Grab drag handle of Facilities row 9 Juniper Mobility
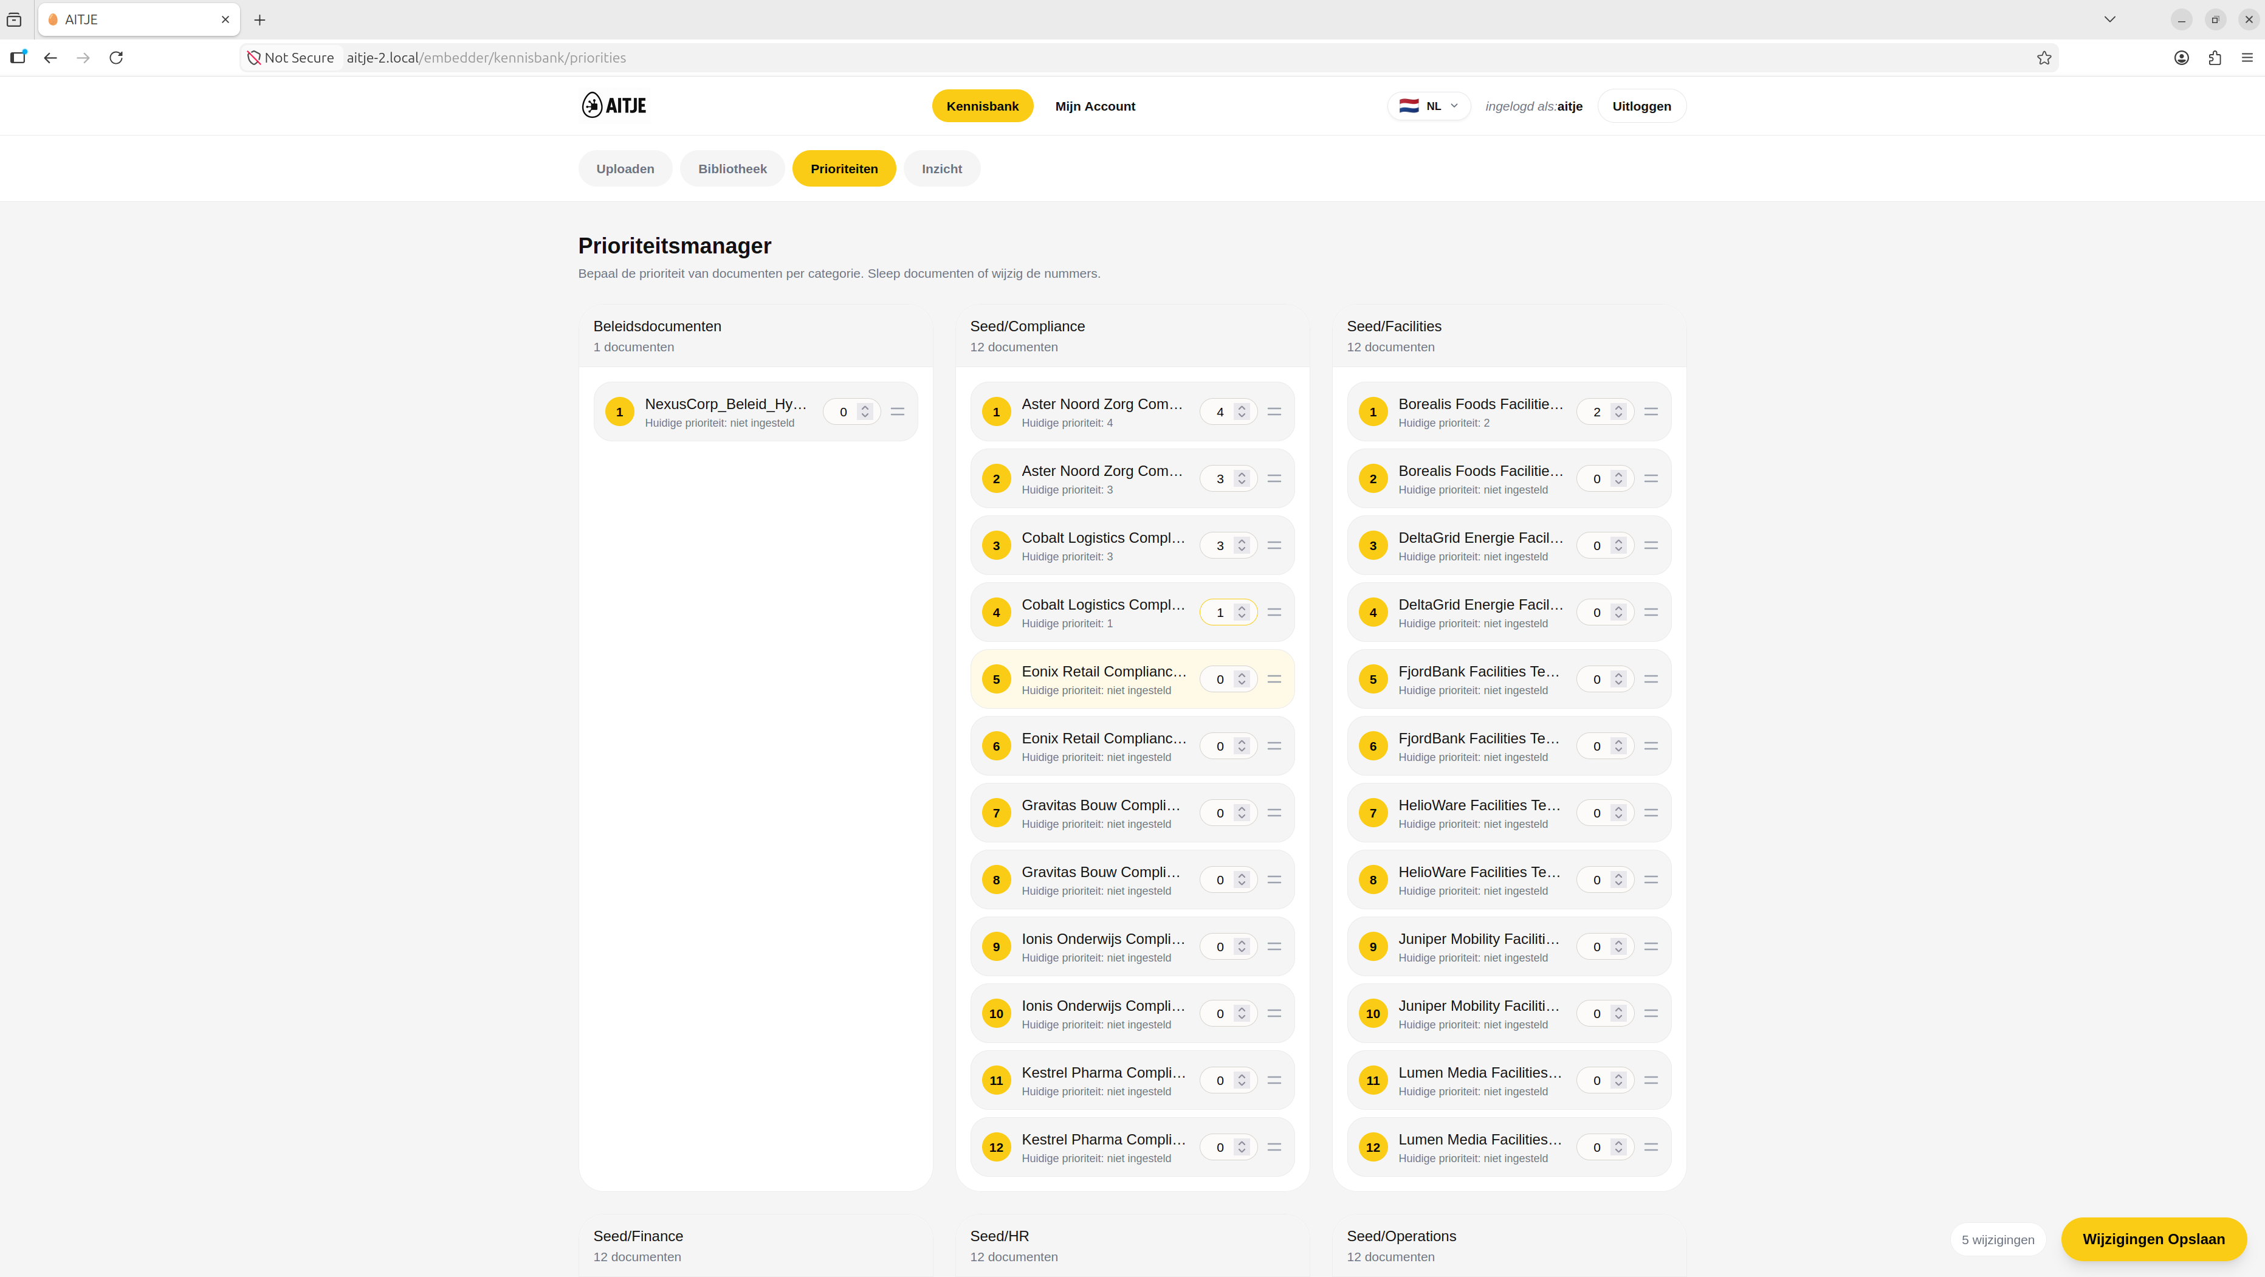The width and height of the screenshot is (2265, 1277). pyautogui.click(x=1651, y=946)
